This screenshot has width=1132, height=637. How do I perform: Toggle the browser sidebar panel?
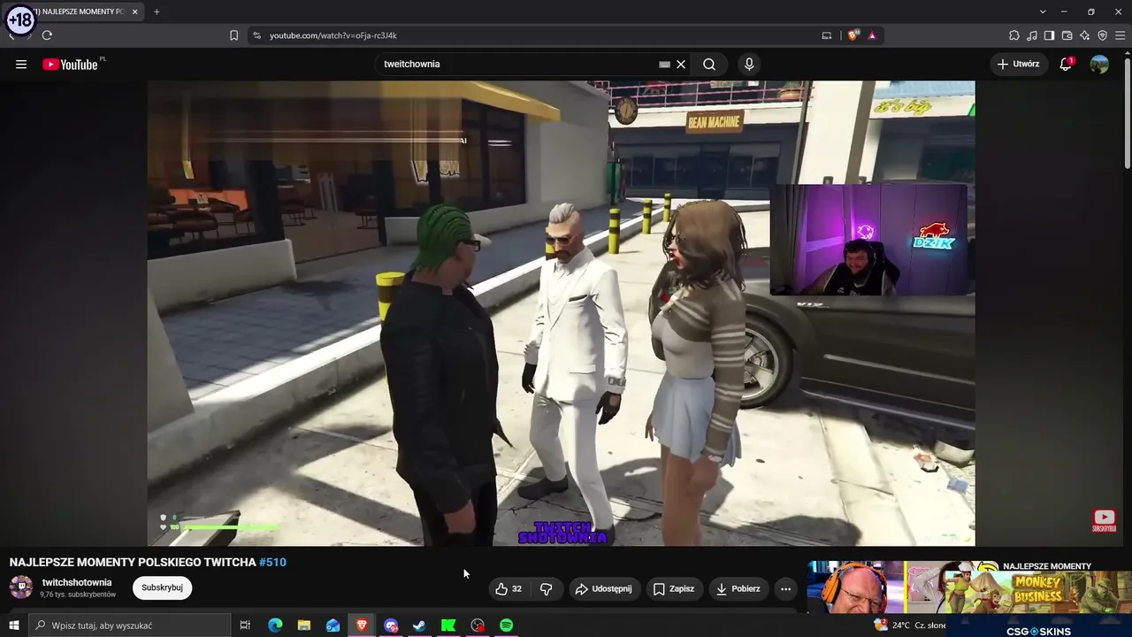coord(1050,35)
